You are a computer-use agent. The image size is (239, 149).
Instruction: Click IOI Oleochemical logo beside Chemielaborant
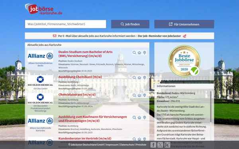40,99
